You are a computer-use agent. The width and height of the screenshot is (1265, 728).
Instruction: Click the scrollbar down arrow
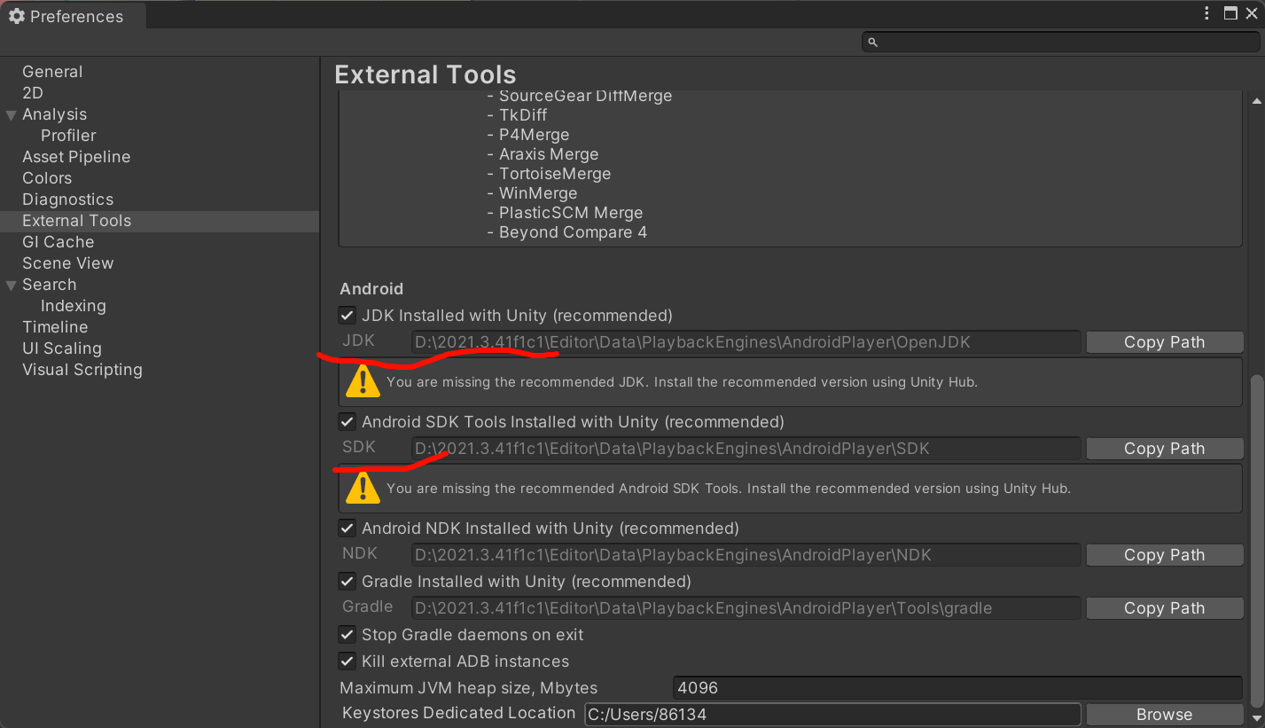(x=1256, y=717)
